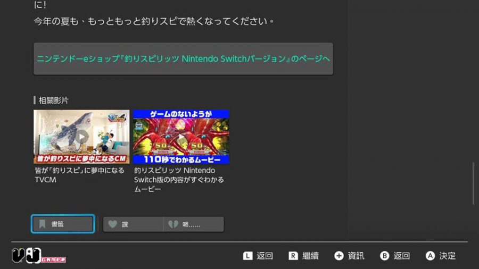Click the 返回 label next to B

click(401, 256)
